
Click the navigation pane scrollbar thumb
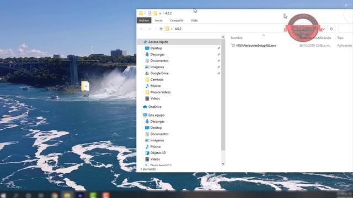[223, 95]
